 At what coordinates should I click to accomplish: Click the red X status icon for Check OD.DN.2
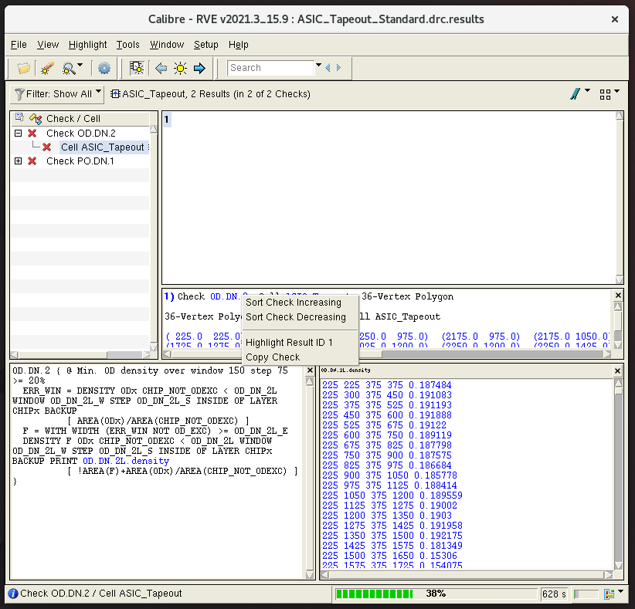tap(32, 133)
